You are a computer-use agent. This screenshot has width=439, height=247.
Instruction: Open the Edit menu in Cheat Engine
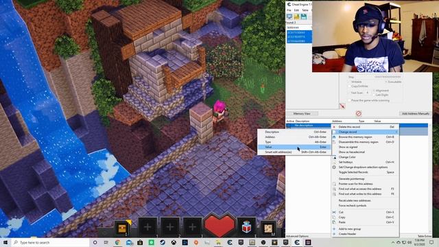point(296,10)
